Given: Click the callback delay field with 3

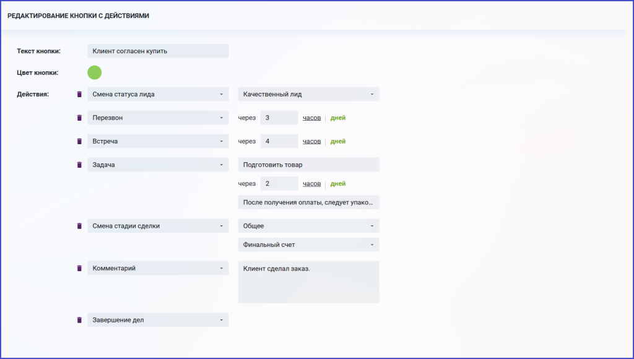Looking at the screenshot, I should click(x=279, y=118).
